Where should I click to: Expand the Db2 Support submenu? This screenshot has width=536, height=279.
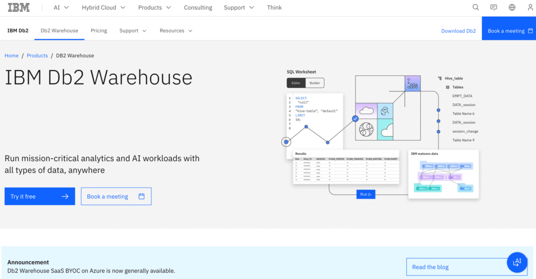[133, 31]
